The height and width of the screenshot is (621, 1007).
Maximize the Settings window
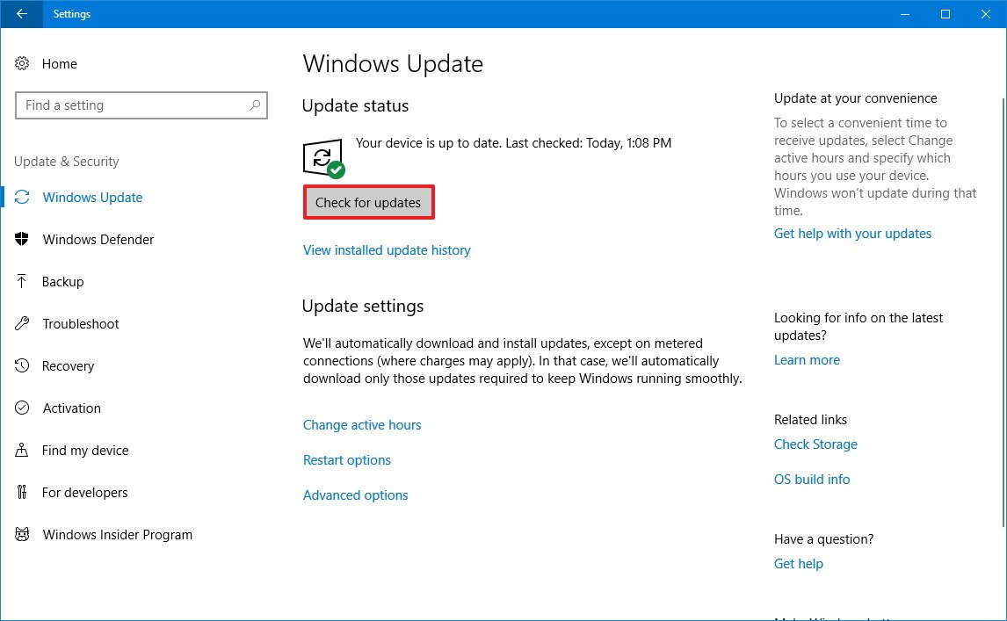coord(945,13)
